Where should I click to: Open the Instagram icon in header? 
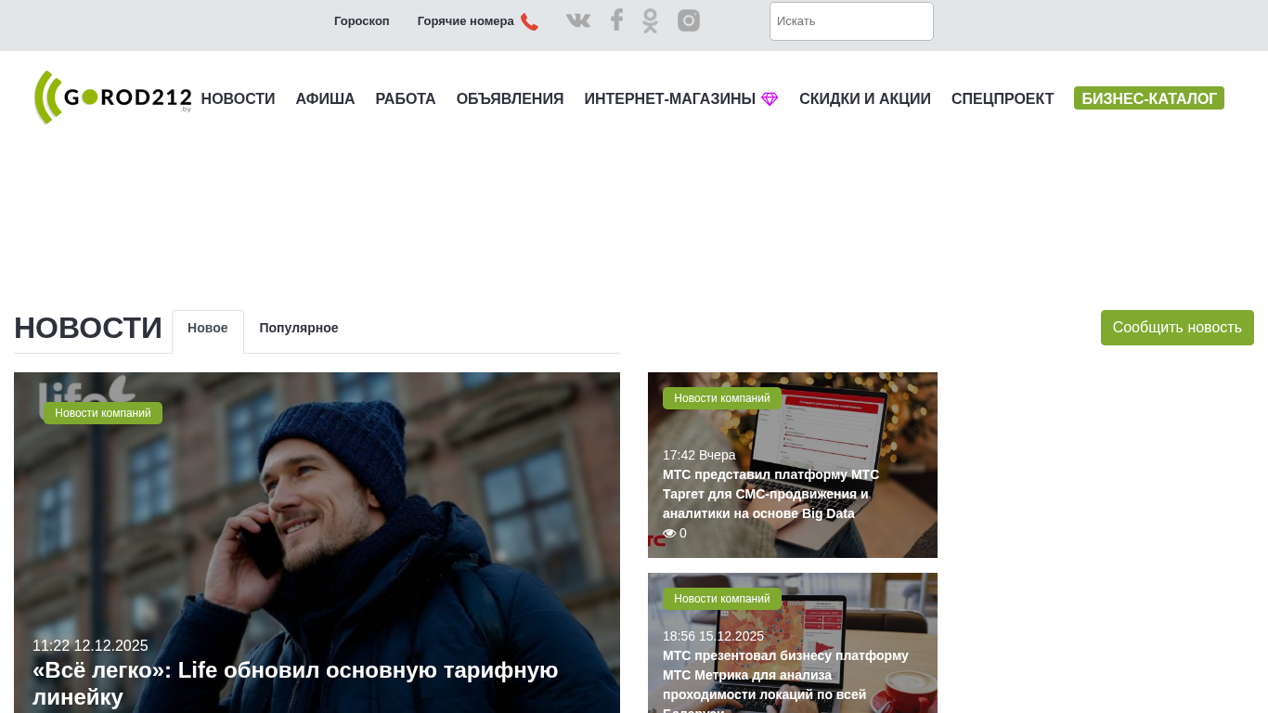click(x=689, y=20)
